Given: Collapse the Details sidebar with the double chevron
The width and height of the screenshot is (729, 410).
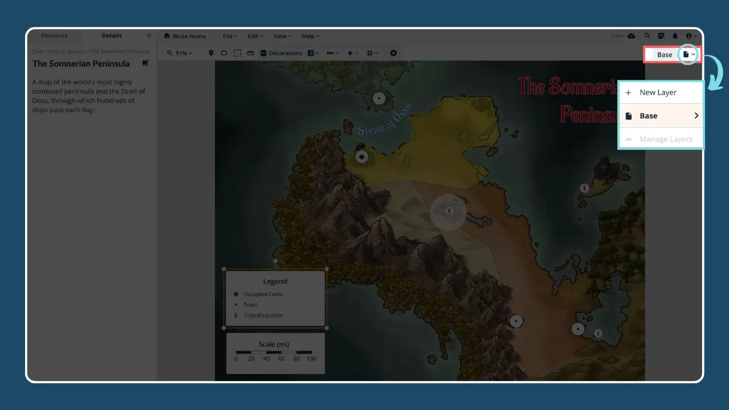Looking at the screenshot, I should pos(149,35).
